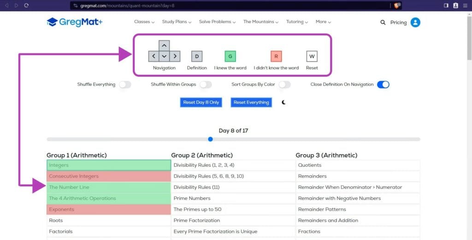Enable the Shuffle Everything switch
The height and width of the screenshot is (240, 472).
(125, 84)
